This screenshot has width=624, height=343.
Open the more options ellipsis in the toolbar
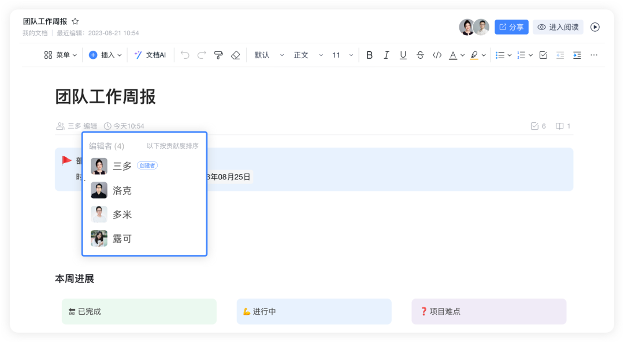(x=593, y=55)
